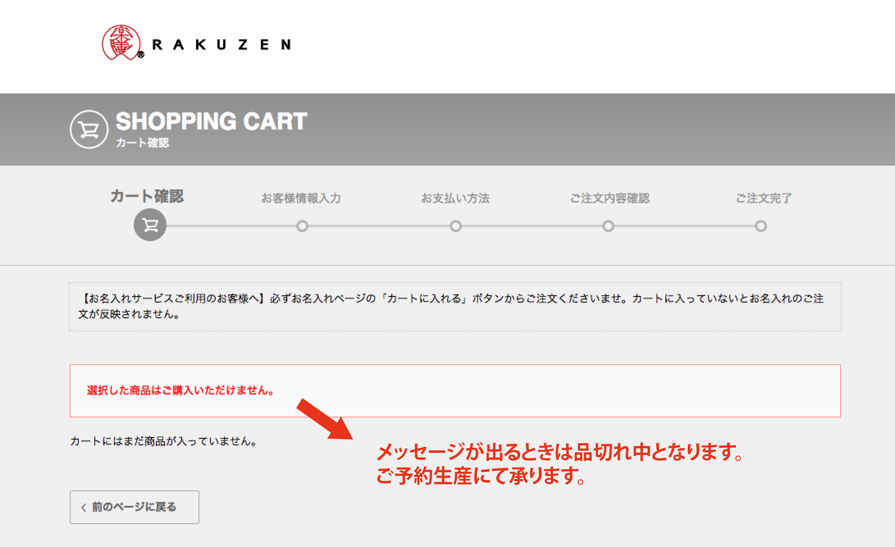The width and height of the screenshot is (895, 547).
Task: Open the ご注文内容確認 step label
Action: point(610,198)
